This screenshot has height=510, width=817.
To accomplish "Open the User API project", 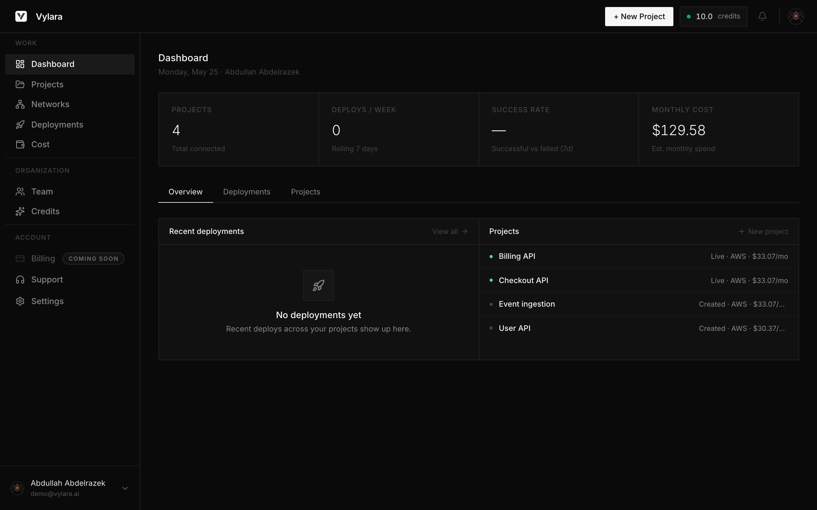I will point(639,328).
